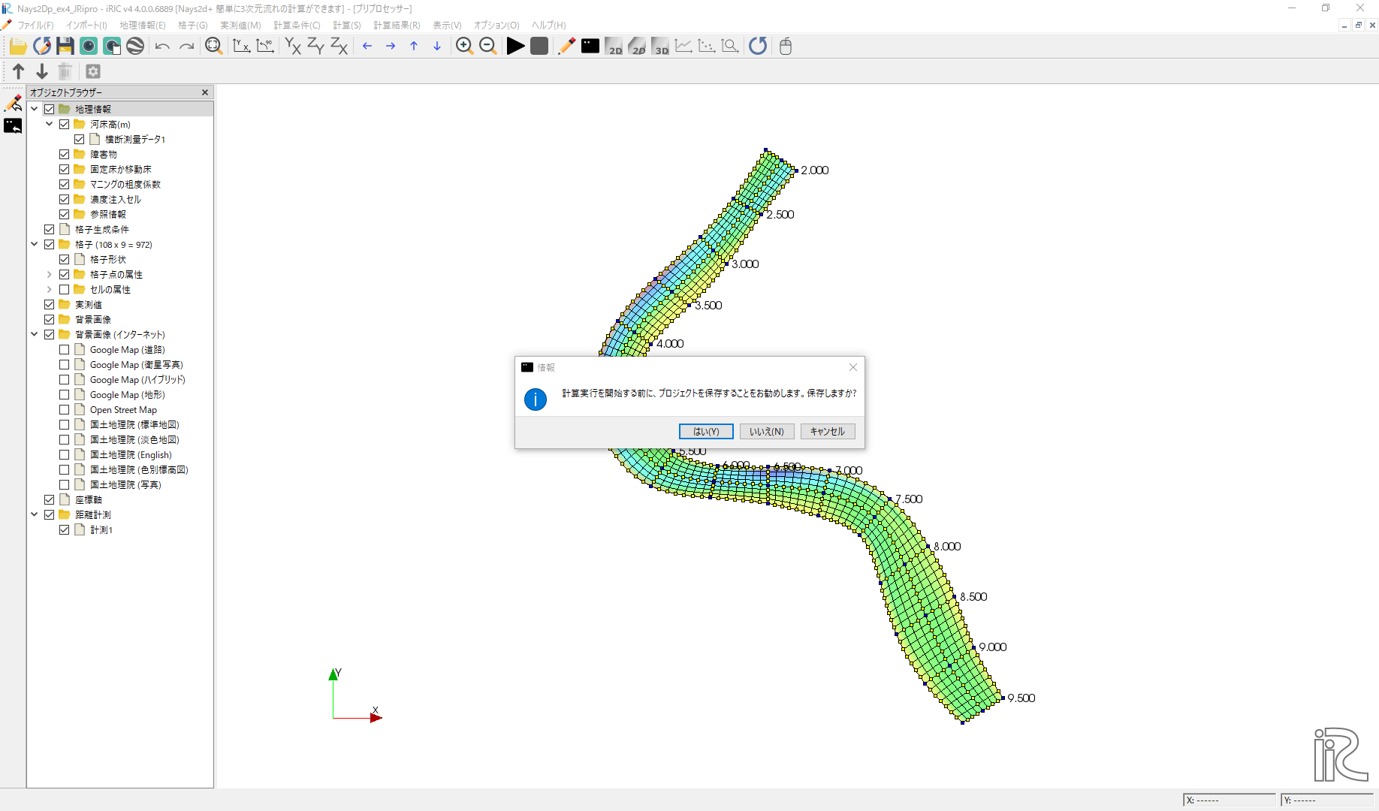Select the 格子生成条件 tree item
This screenshot has width=1379, height=811.
click(102, 230)
